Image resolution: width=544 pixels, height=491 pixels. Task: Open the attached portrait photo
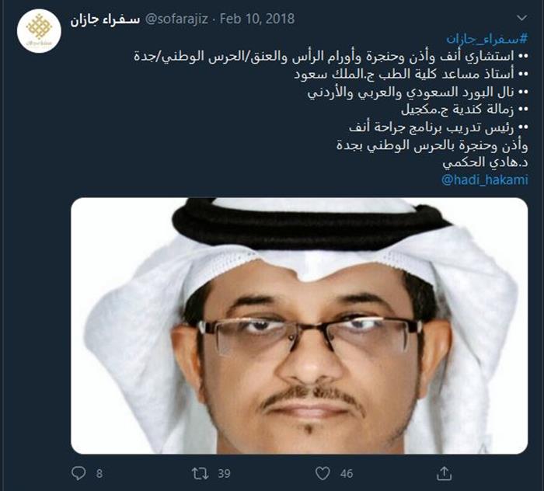coord(299,326)
